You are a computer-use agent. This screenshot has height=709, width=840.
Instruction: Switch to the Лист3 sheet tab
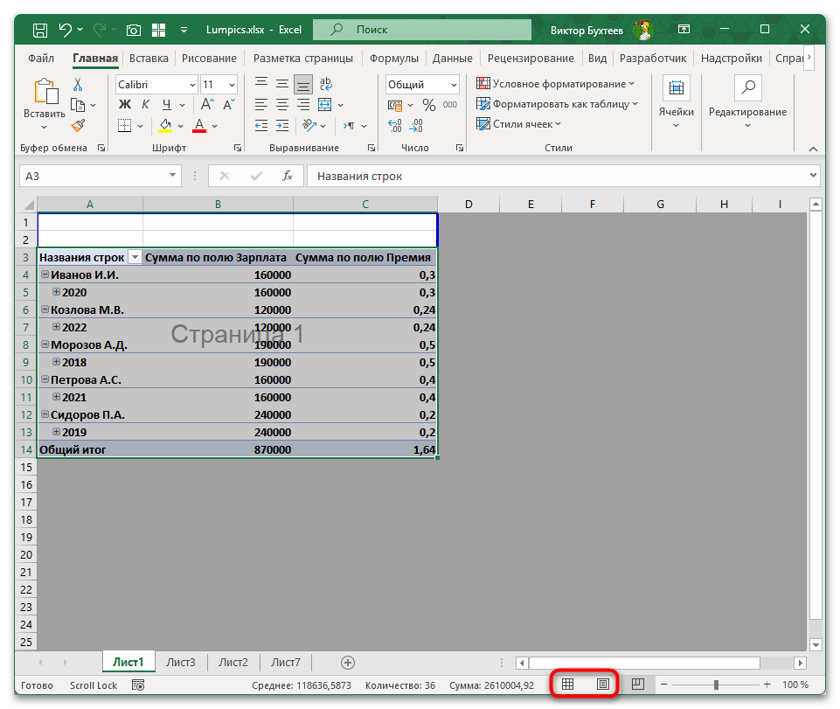coord(181,663)
